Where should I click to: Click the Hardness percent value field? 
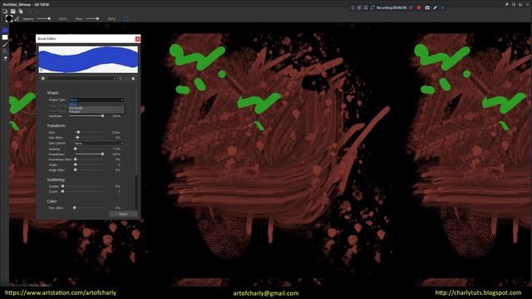[116, 116]
